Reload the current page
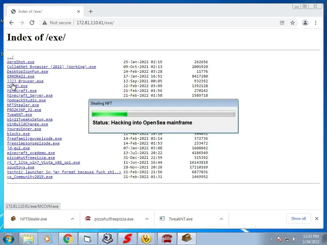 click(32, 23)
